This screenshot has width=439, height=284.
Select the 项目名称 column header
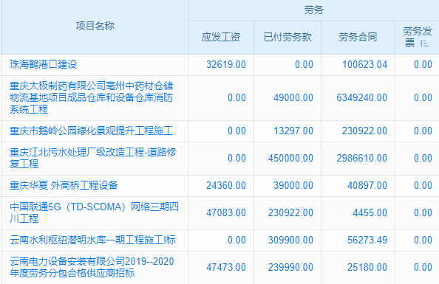tap(95, 26)
